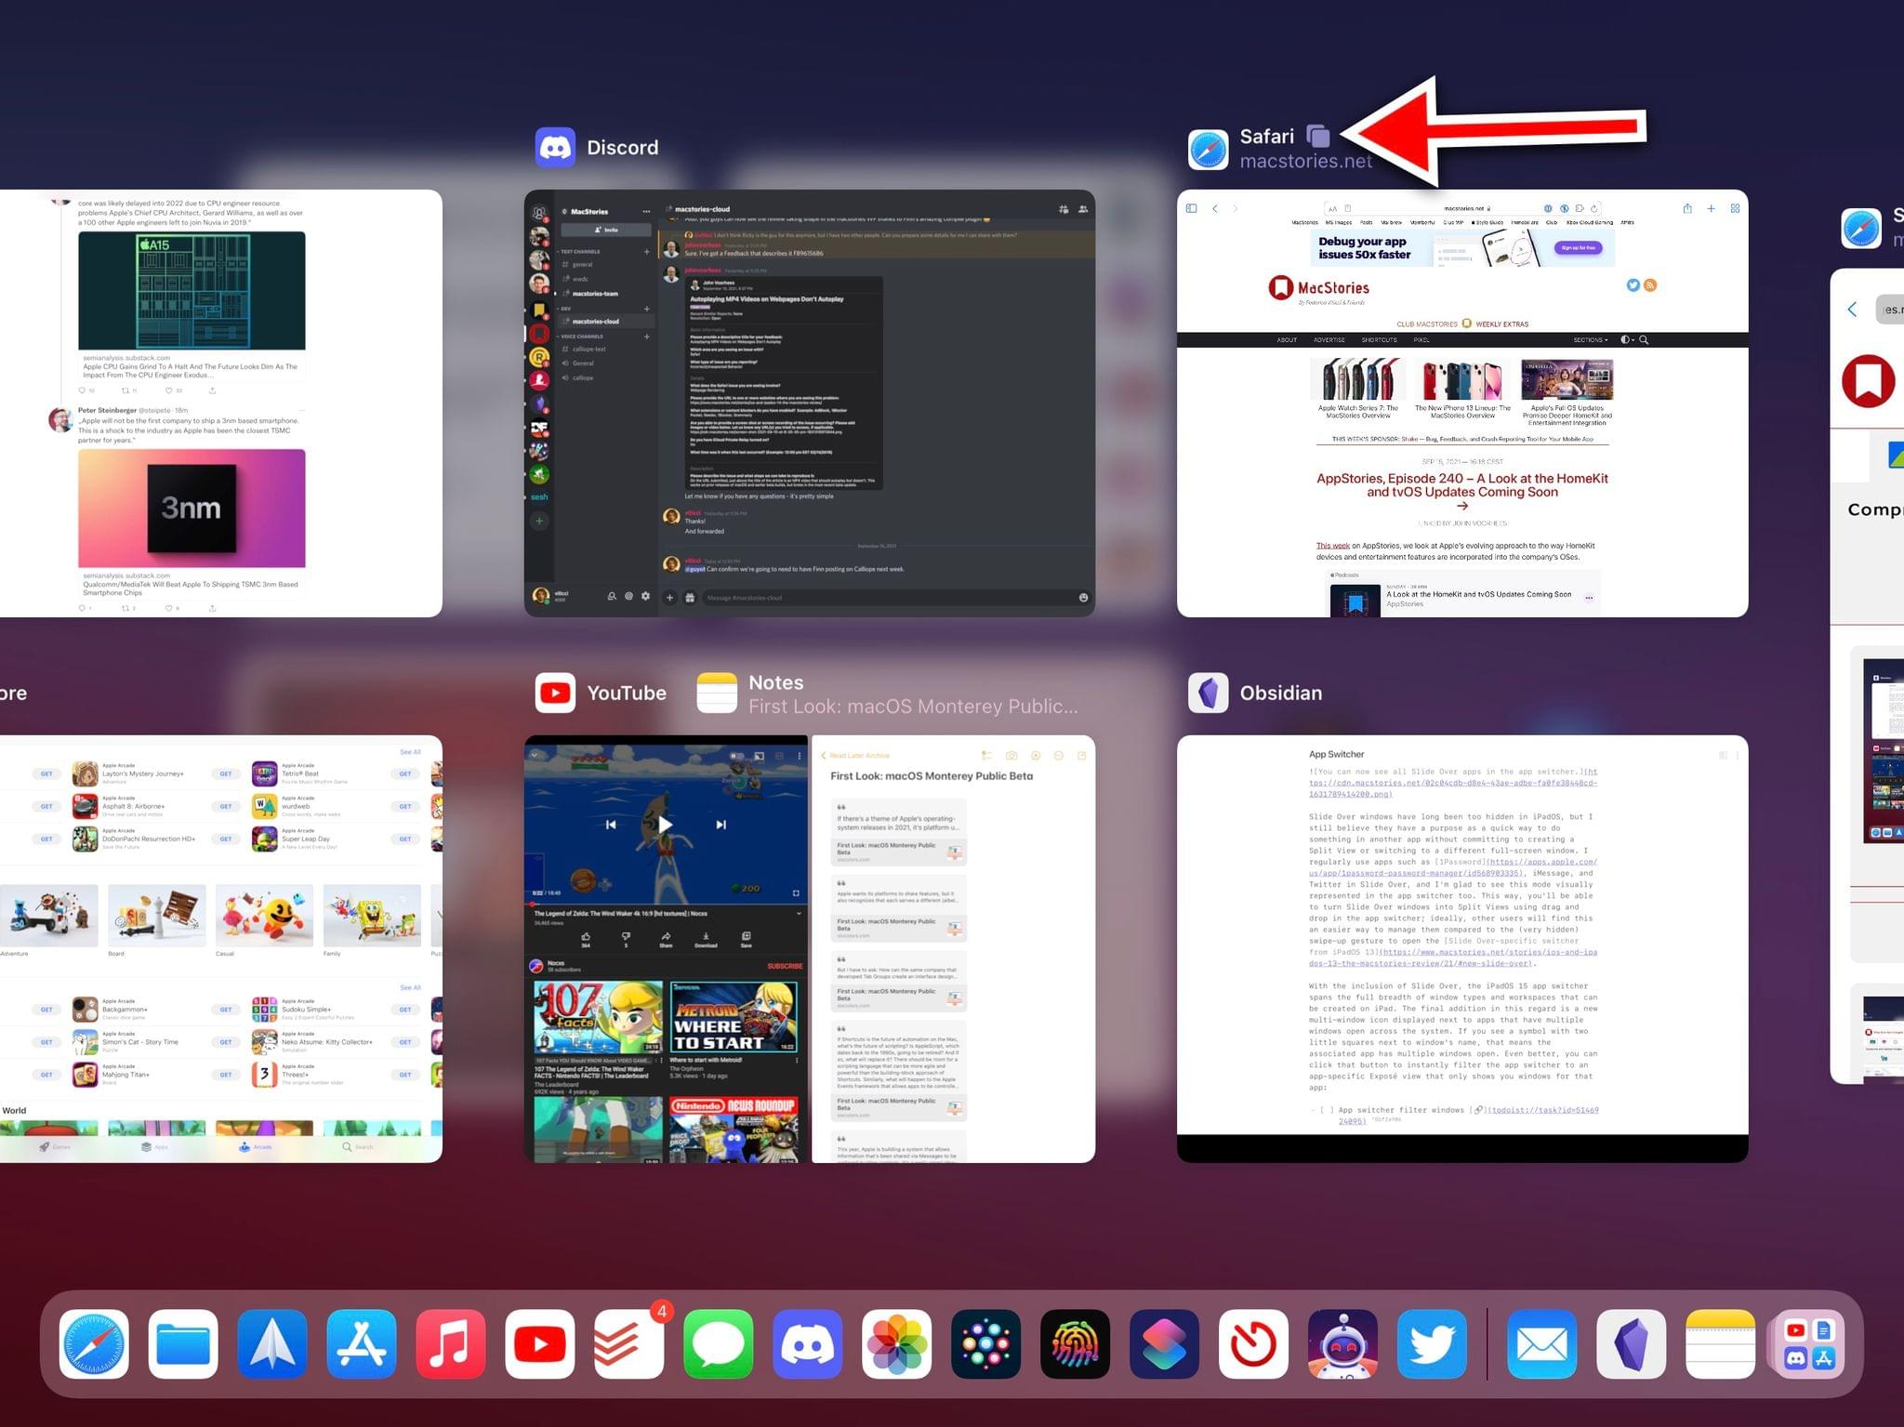Skip to next video in YouTube player
The image size is (1904, 1427).
pos(721,825)
